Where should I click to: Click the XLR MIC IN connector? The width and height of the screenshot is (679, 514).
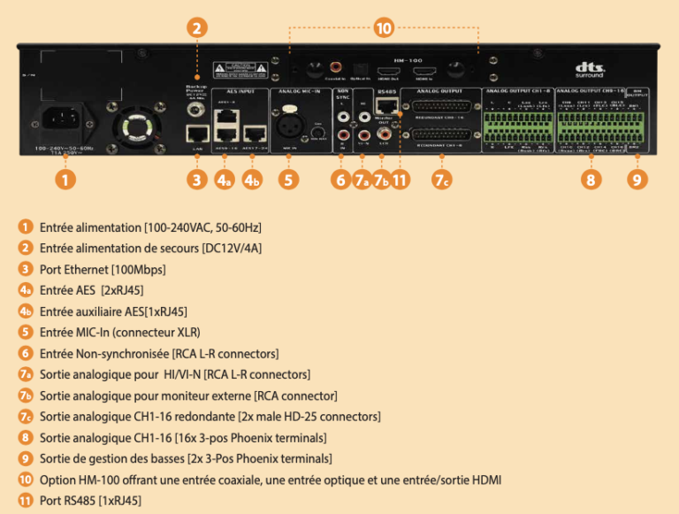(x=288, y=125)
